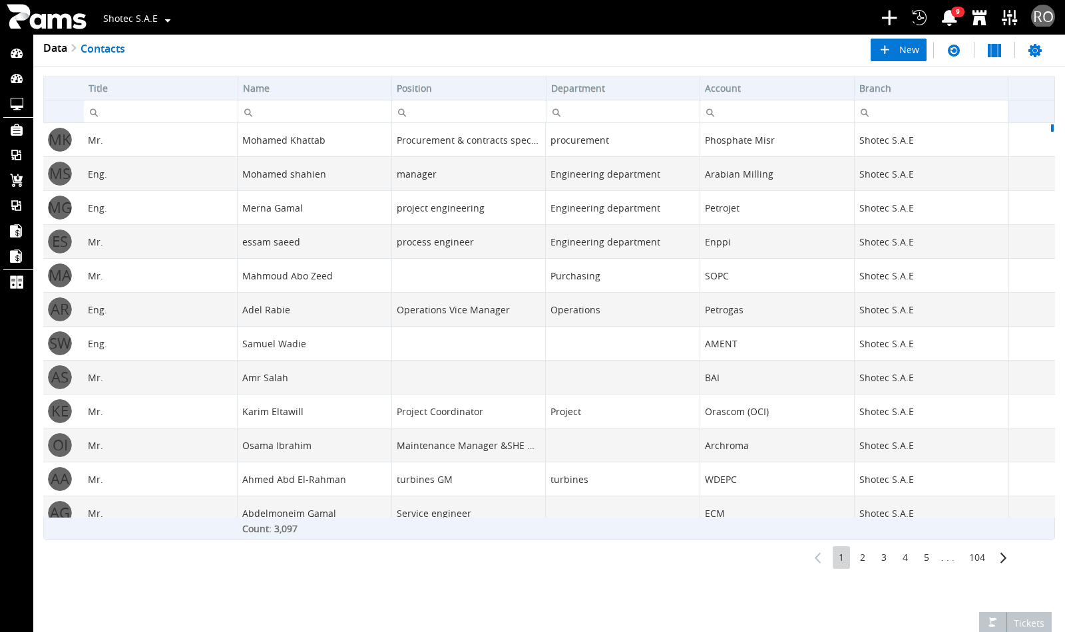Click the AMENT account cell
This screenshot has width=1065, height=632.
click(777, 344)
